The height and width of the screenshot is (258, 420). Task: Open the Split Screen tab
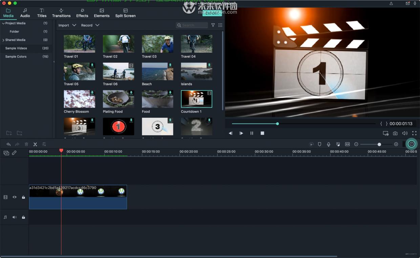click(x=125, y=13)
